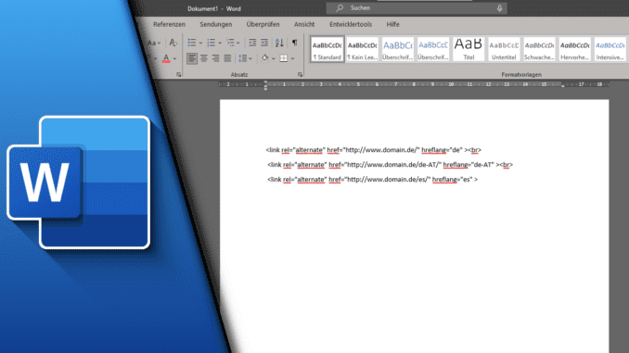Apply the Kein Leerraum style
Viewport: 629px width, 353px height.
click(x=362, y=49)
